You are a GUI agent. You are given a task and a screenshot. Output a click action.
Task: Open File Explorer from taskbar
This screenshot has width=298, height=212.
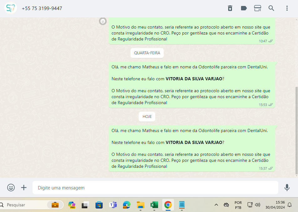coord(141,205)
